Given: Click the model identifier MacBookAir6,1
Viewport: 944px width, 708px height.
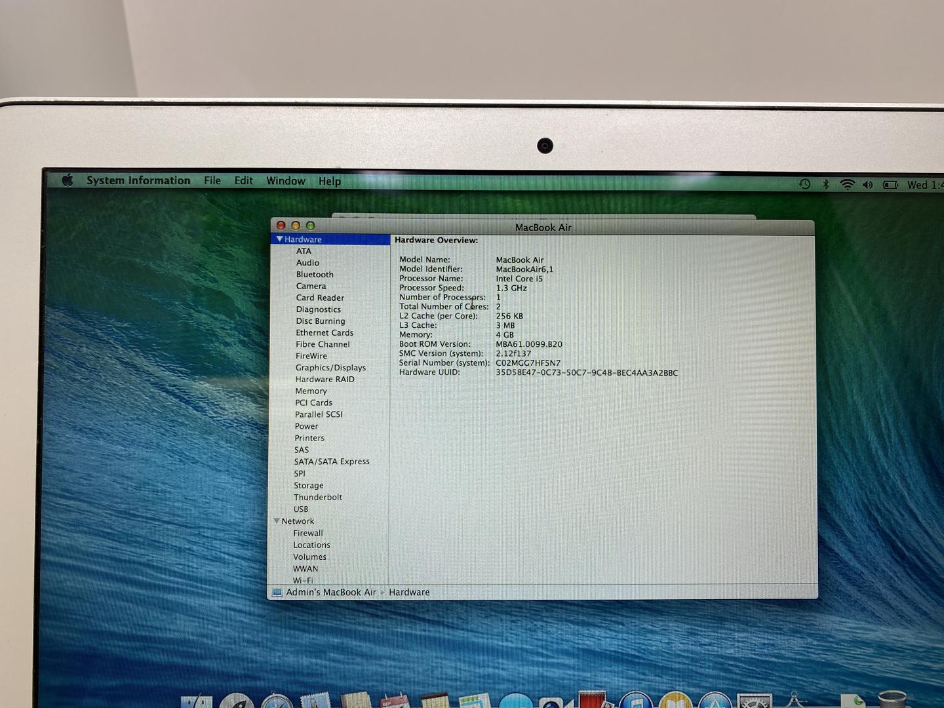Looking at the screenshot, I should [x=524, y=269].
